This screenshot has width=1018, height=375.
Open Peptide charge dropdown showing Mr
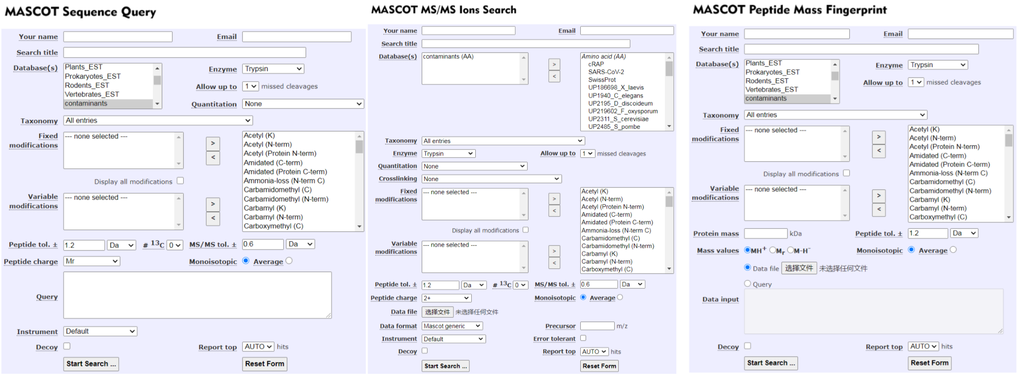click(92, 261)
